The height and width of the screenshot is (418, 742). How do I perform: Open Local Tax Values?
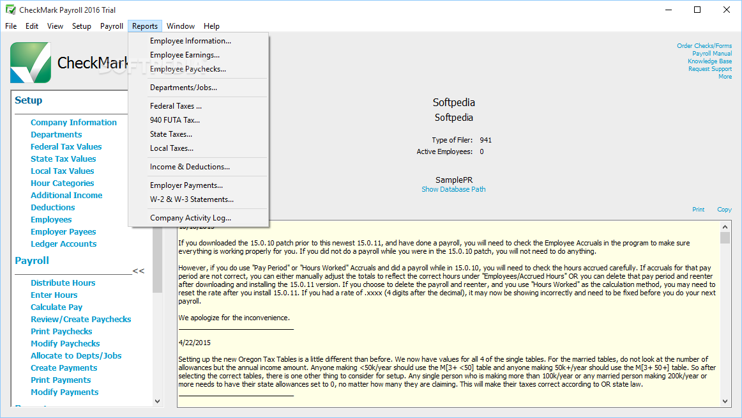click(63, 171)
